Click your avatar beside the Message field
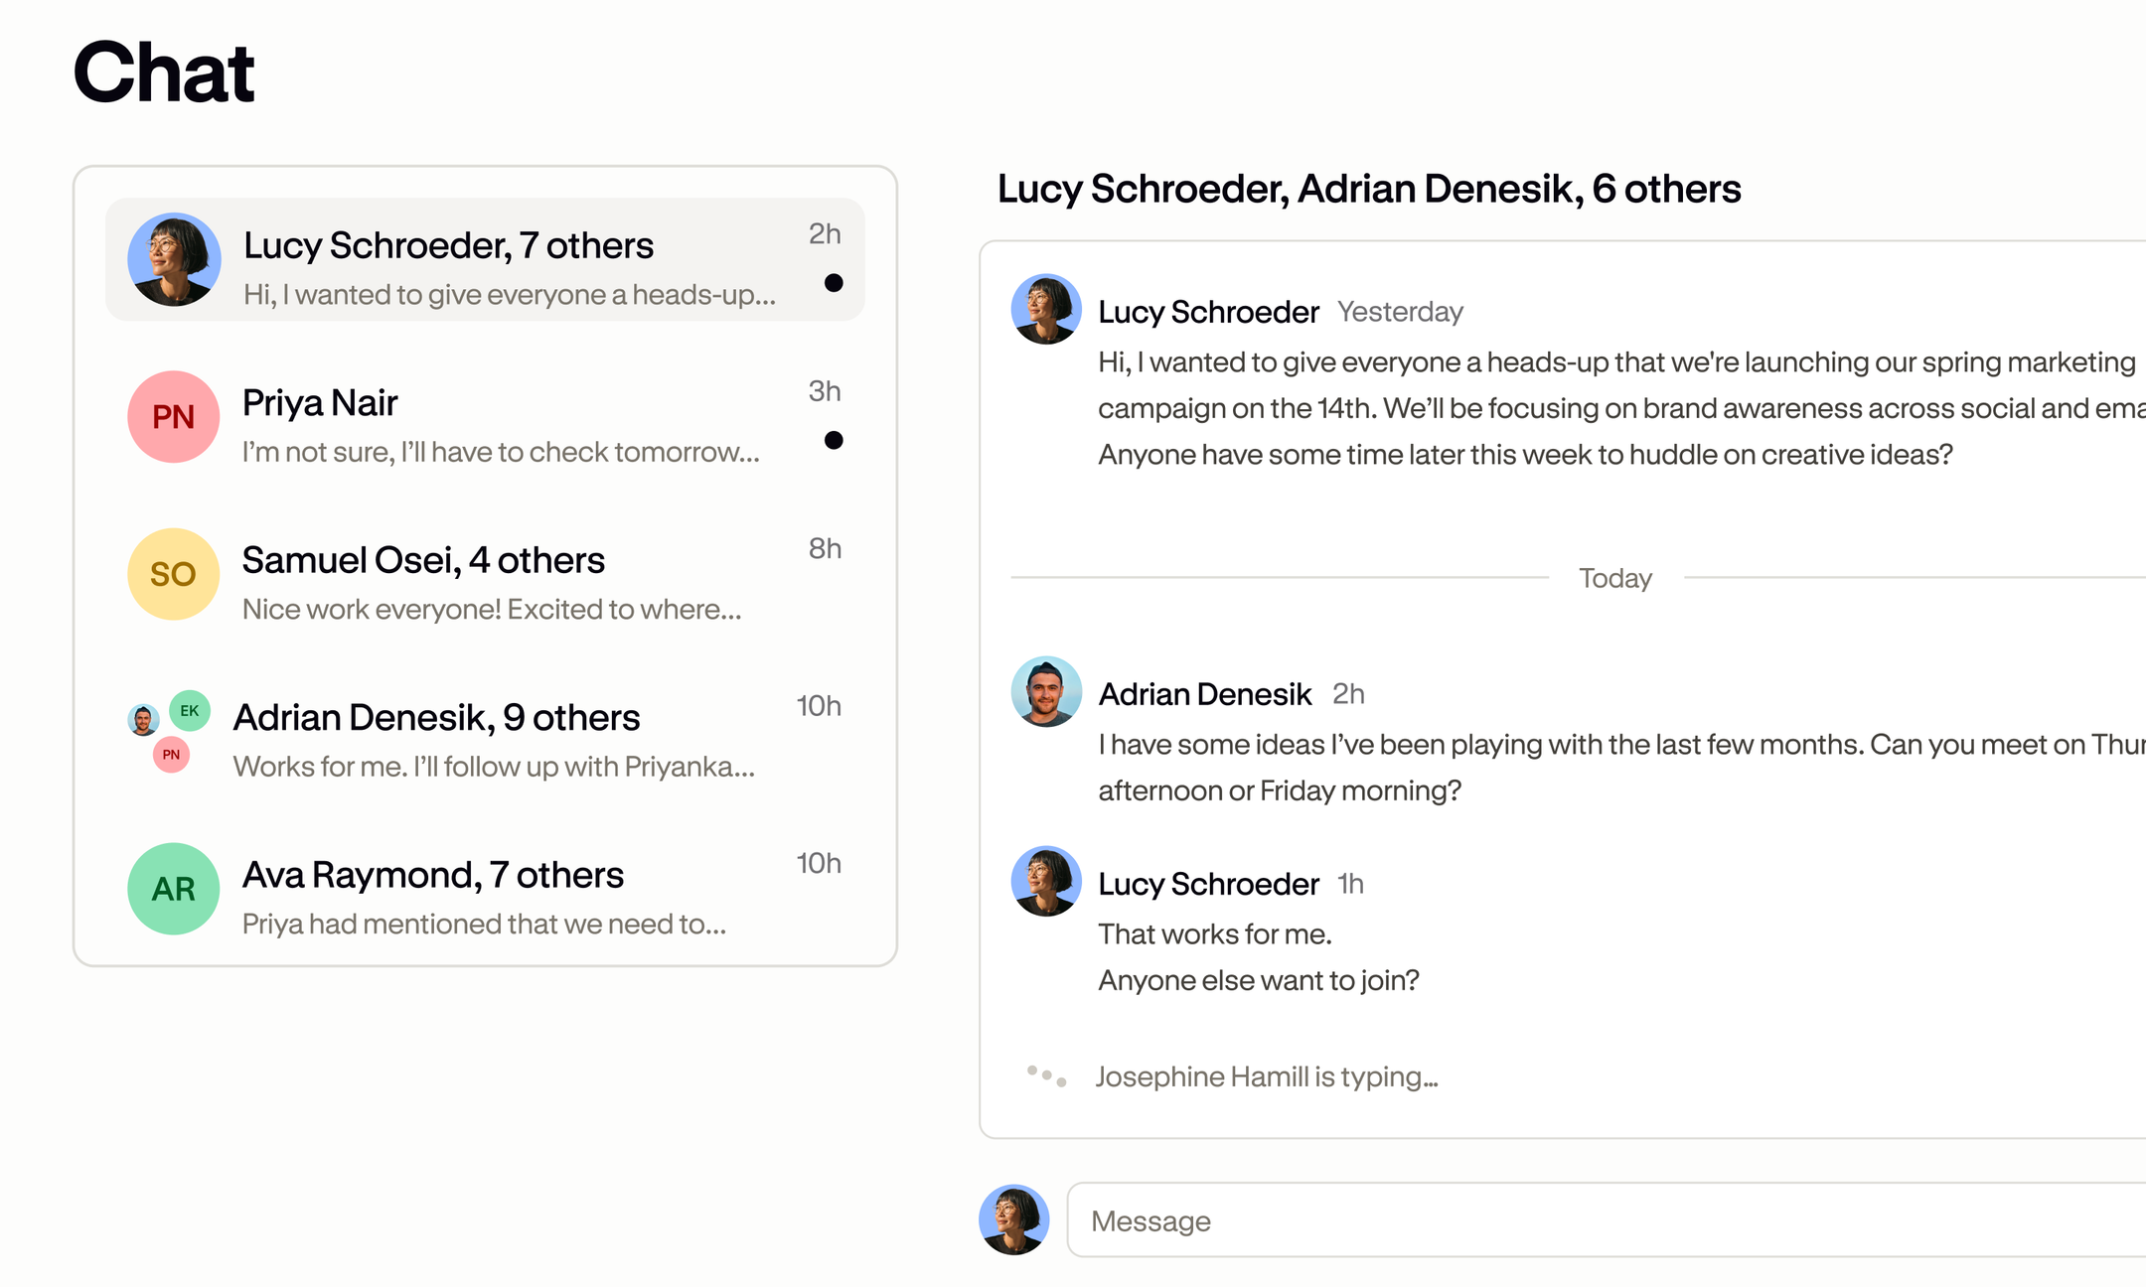 coord(1014,1219)
